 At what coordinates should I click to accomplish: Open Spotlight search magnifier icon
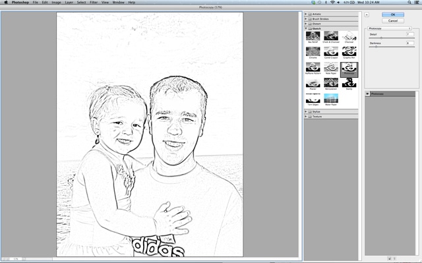point(409,2)
